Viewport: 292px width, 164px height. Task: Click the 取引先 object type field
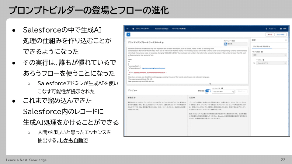click(235, 44)
